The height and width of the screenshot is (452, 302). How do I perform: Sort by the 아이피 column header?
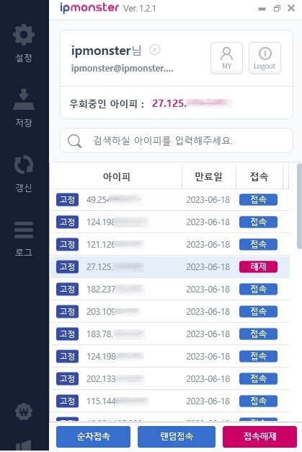coord(117,176)
